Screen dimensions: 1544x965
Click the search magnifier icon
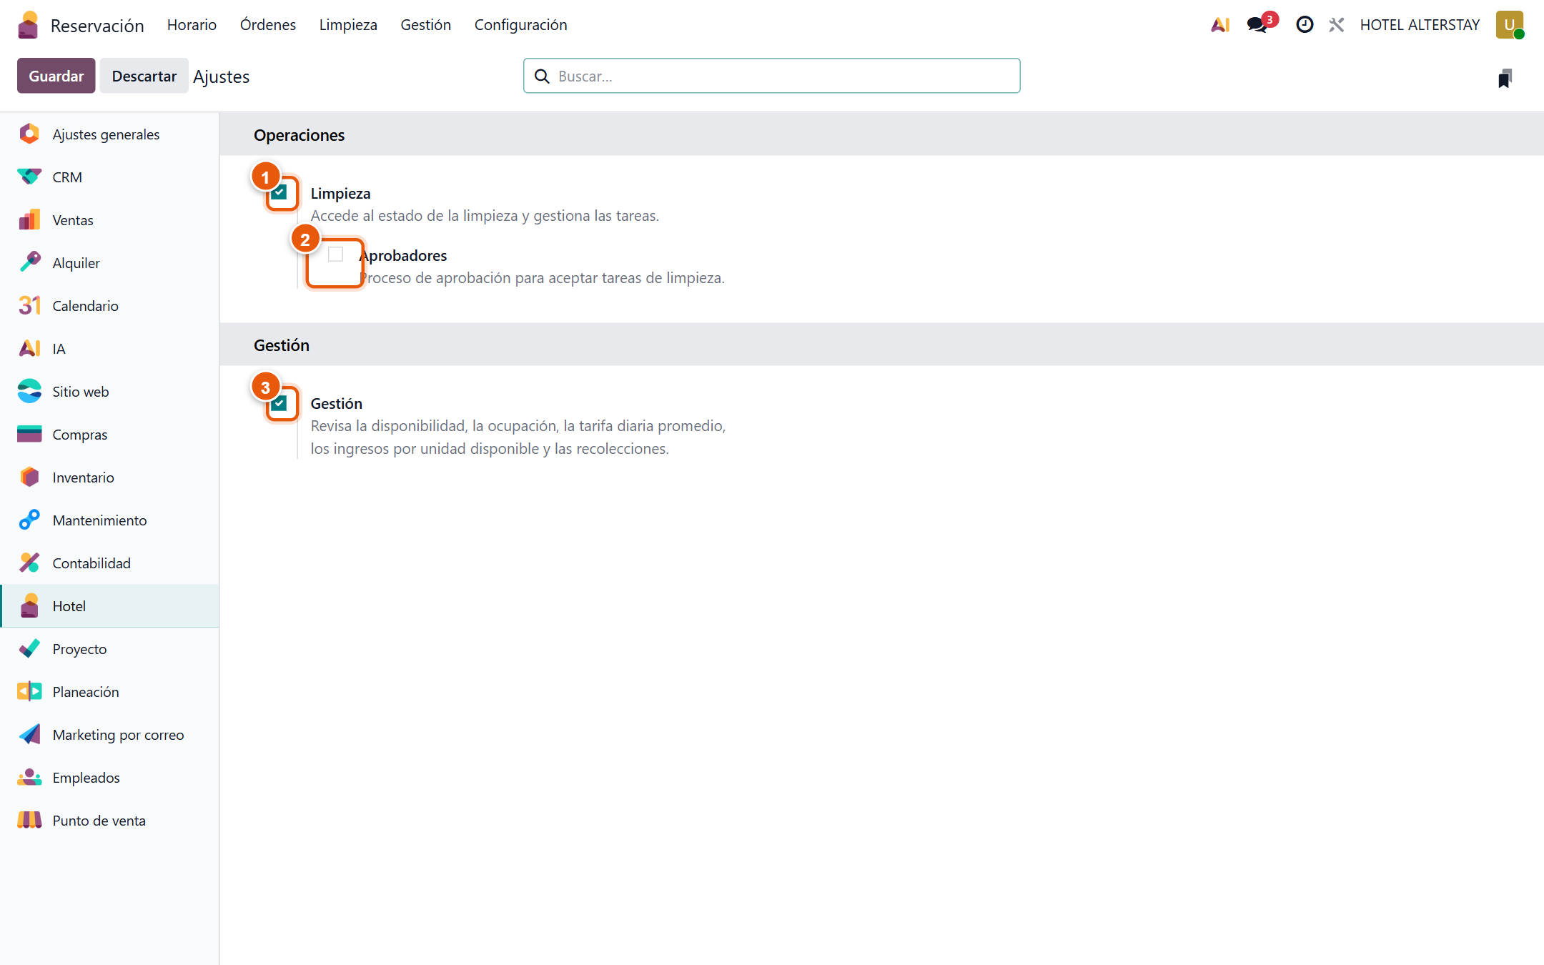(x=542, y=76)
